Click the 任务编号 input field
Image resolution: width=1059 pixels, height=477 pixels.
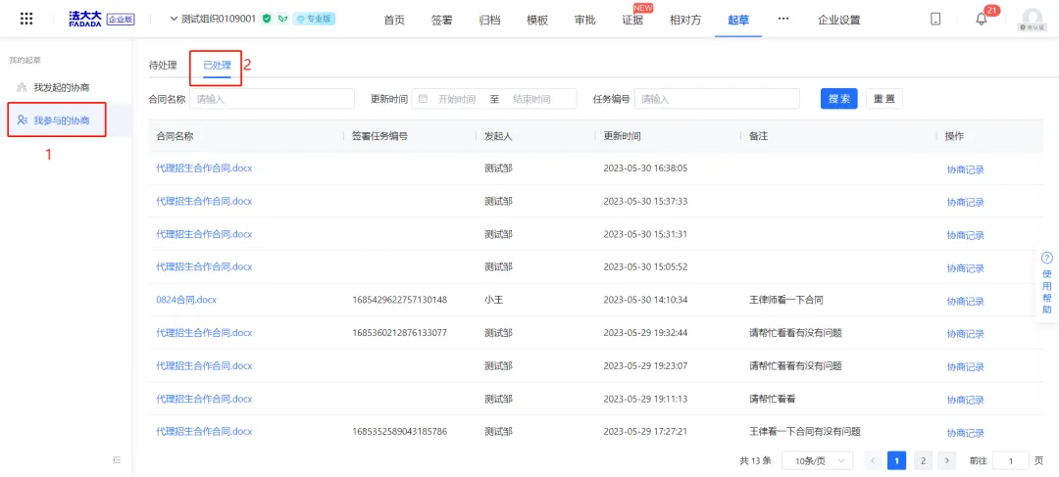point(717,99)
